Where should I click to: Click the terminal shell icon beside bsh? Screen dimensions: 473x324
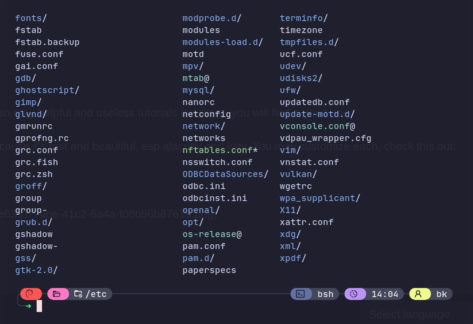[300, 294]
